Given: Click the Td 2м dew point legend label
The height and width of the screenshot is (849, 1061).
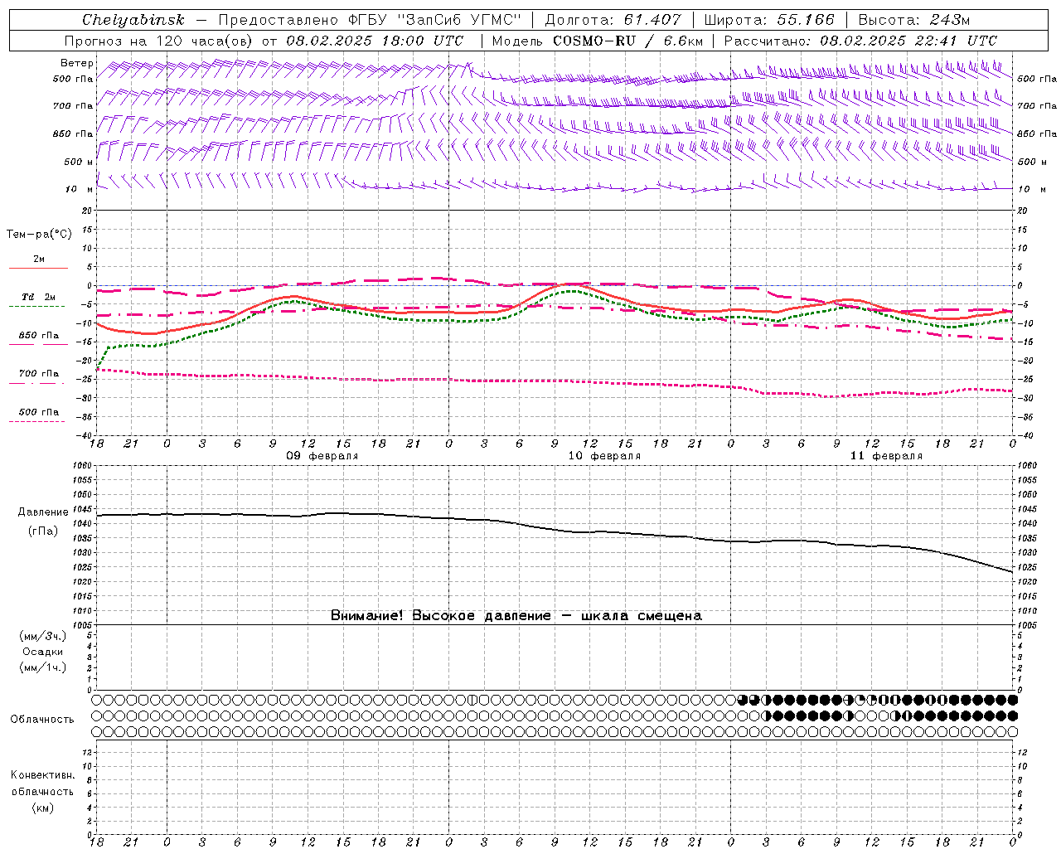Looking at the screenshot, I should click(39, 297).
